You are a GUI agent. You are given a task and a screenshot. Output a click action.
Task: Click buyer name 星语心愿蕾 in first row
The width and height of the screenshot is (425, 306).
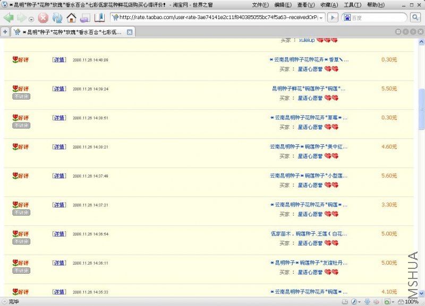coord(310,69)
